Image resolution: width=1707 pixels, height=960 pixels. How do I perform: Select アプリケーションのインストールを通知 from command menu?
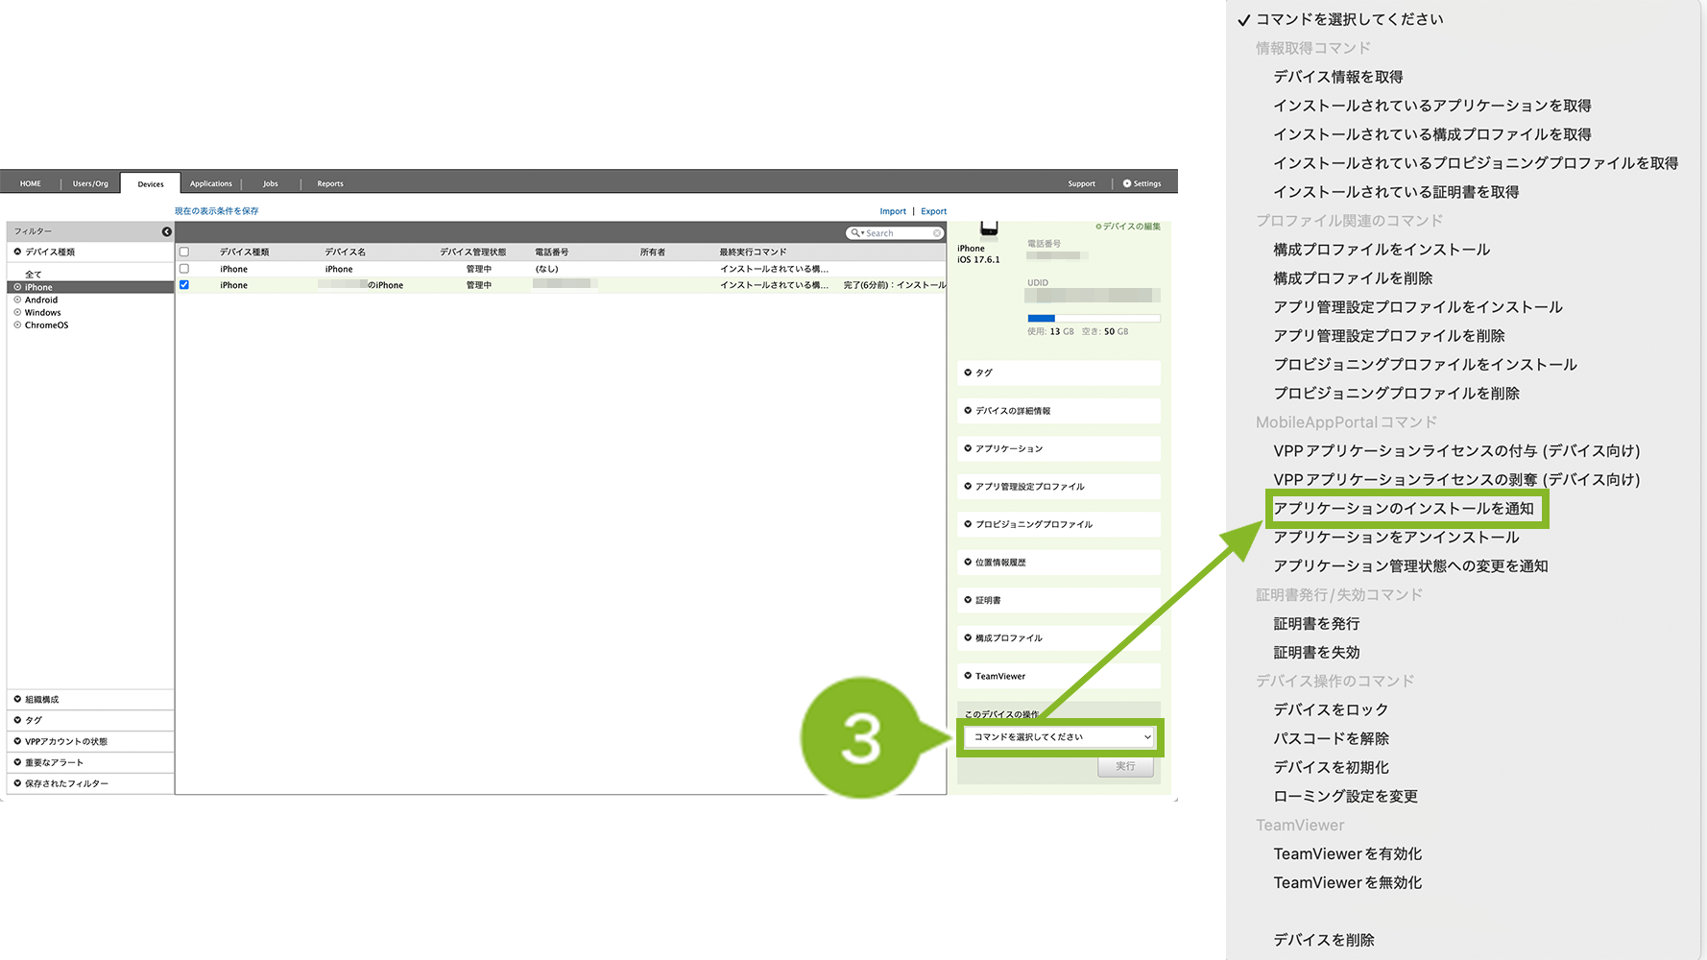1404,509
